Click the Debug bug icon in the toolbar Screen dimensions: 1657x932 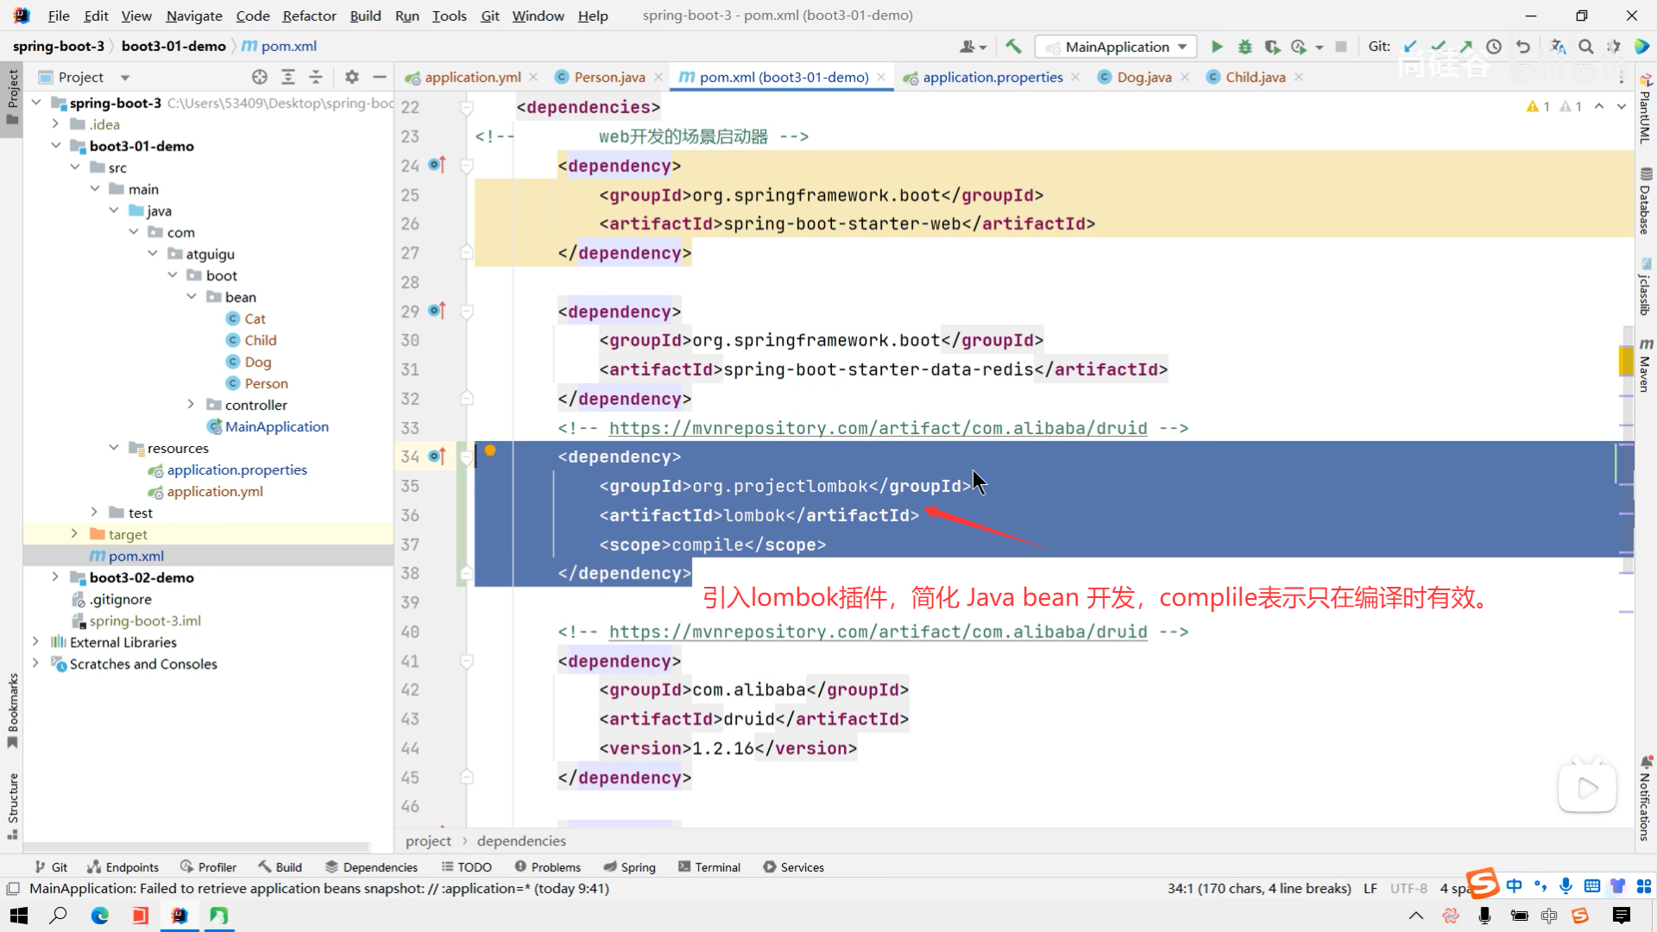point(1244,47)
